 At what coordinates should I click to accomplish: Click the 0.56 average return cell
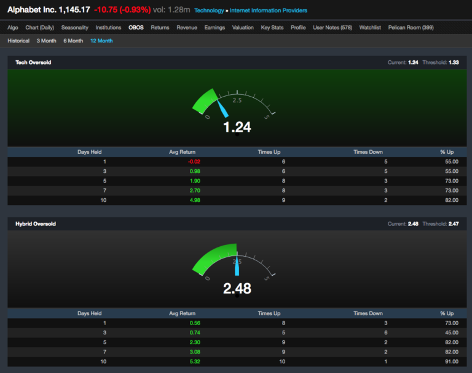point(195,323)
